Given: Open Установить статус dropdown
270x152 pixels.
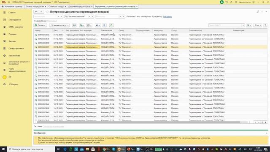Looking at the screenshot, I should 59,25.
